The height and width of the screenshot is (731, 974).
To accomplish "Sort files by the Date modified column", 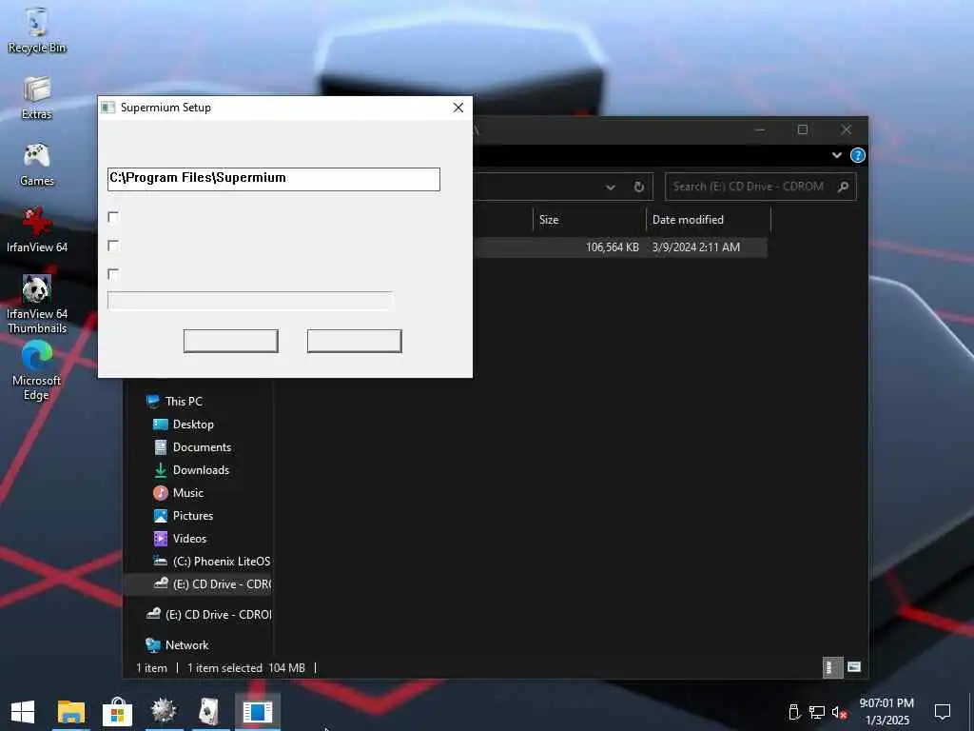I will click(x=708, y=220).
